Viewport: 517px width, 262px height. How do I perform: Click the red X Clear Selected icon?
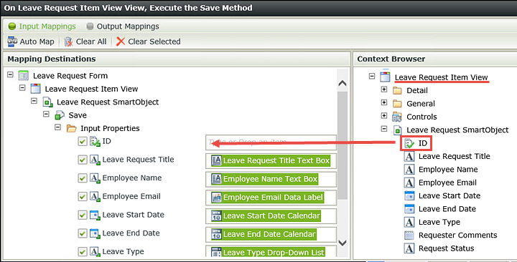121,42
